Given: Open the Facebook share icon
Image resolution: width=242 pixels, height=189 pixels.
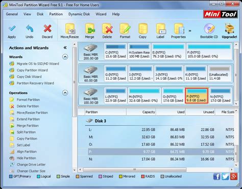Looking at the screenshot, I should point(217,177).
